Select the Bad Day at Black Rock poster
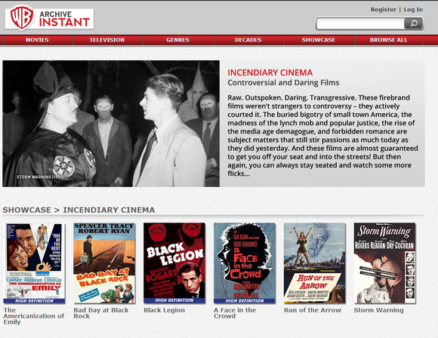The width and height of the screenshot is (438, 338). [104, 263]
